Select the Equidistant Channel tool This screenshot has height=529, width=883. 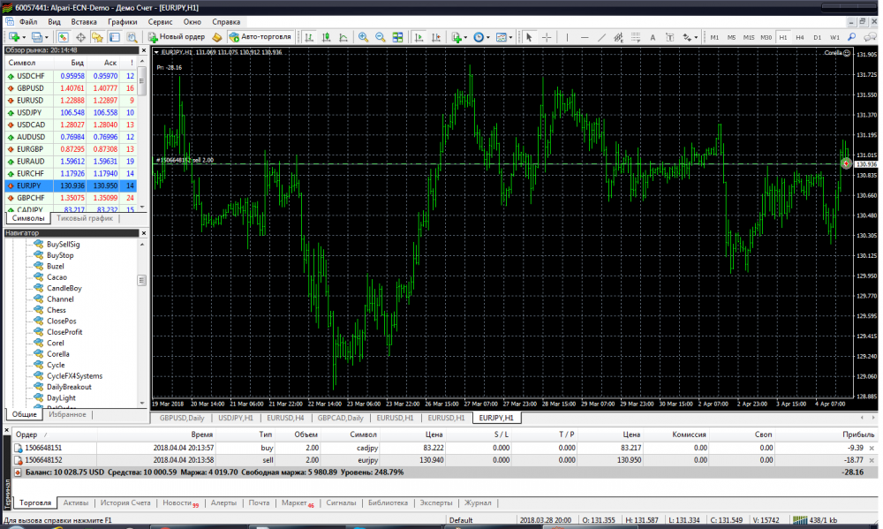pos(618,37)
